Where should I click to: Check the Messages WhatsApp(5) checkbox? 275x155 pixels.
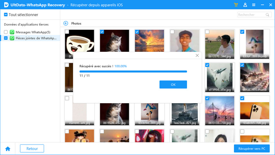[x=6, y=32]
